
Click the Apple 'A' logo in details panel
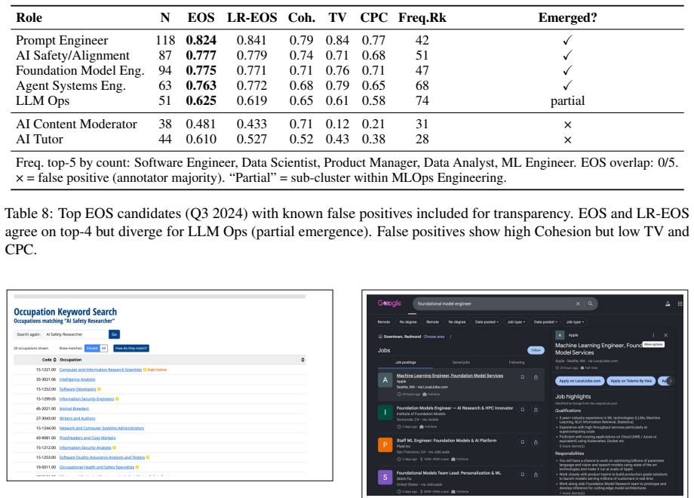point(560,335)
